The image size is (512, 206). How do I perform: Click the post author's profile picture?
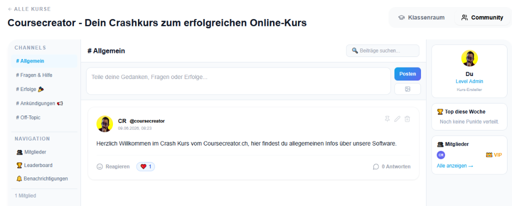coord(104,123)
